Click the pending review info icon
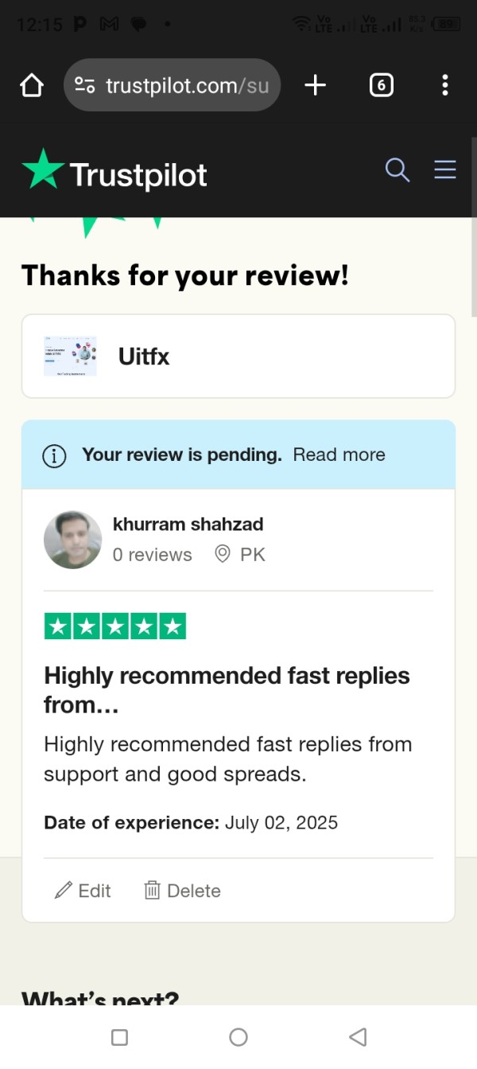Image resolution: width=477 pixels, height=1069 pixels. [54, 455]
